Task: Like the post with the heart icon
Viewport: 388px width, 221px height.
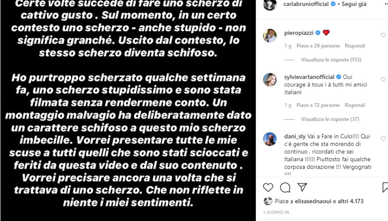Action: 268,187
